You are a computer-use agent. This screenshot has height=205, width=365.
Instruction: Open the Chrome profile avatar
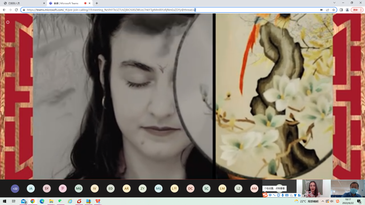pos(347,10)
